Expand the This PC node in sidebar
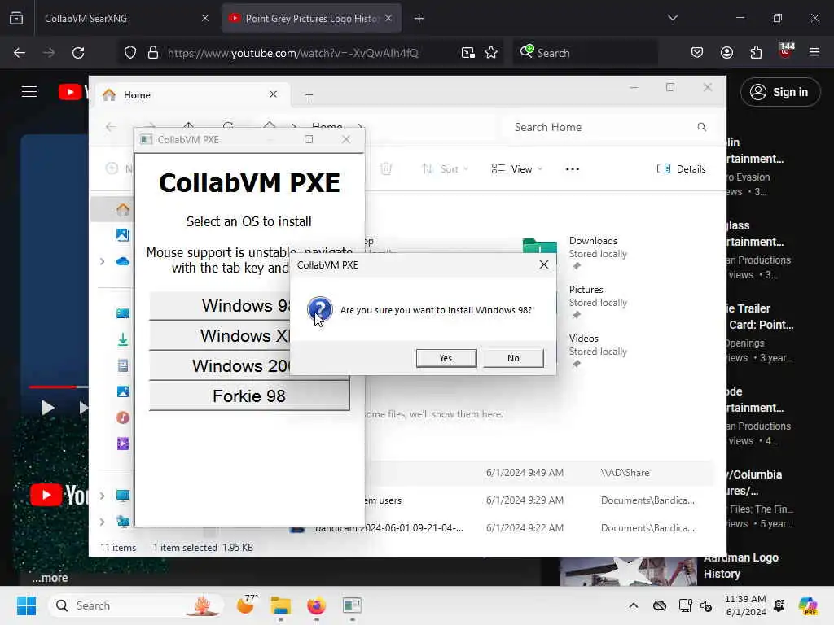Viewport: 834px width, 625px height. (102, 496)
